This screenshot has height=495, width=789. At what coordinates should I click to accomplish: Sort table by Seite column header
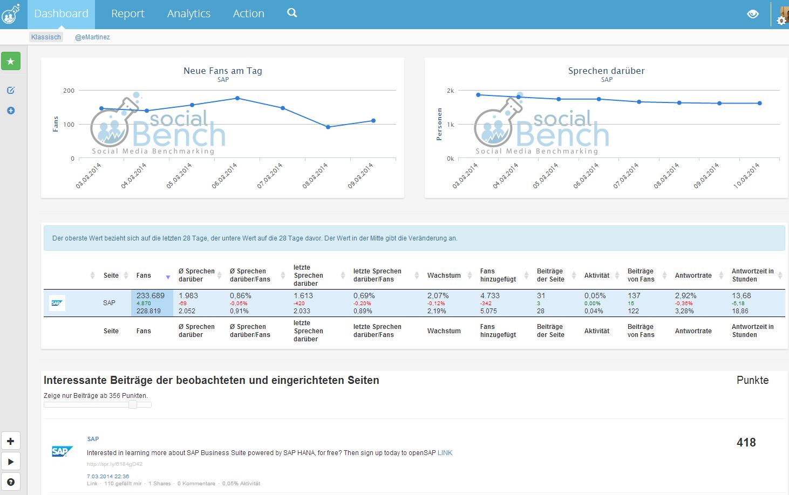coord(111,276)
